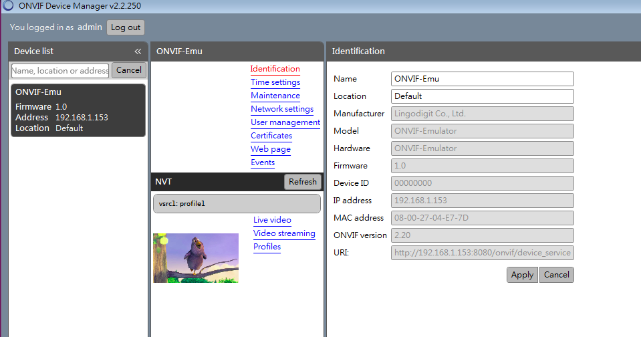View device Events
This screenshot has height=337, width=641.
(x=263, y=162)
